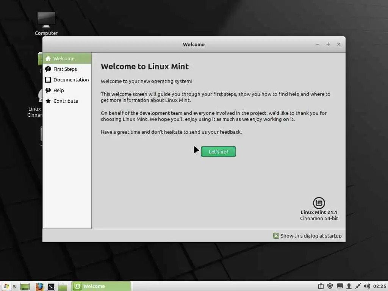388x291 pixels.
Task: Open the start menu in the taskbar
Action: [x=6, y=286]
